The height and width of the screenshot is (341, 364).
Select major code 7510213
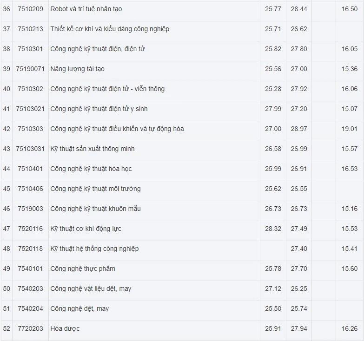pyautogui.click(x=30, y=29)
